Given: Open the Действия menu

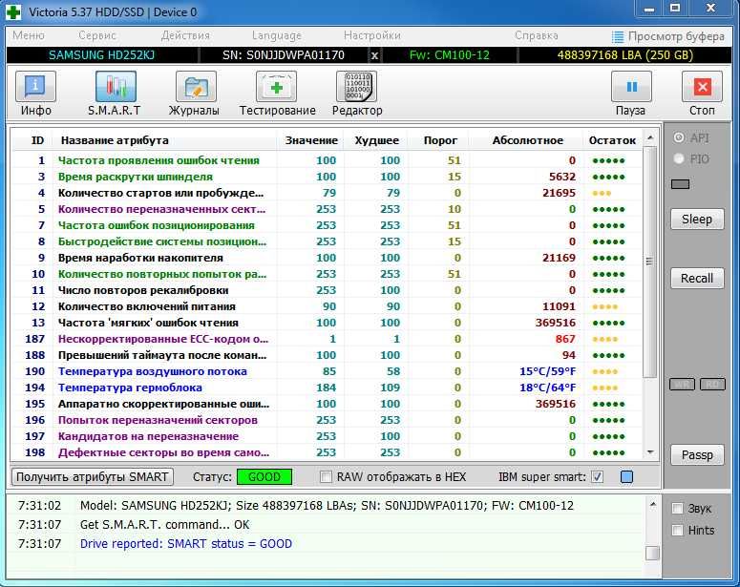Looking at the screenshot, I should 185,35.
